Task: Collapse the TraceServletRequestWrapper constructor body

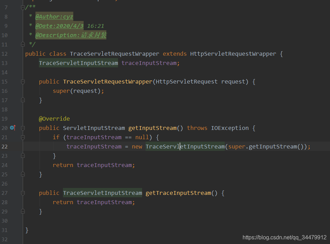Action: point(23,81)
